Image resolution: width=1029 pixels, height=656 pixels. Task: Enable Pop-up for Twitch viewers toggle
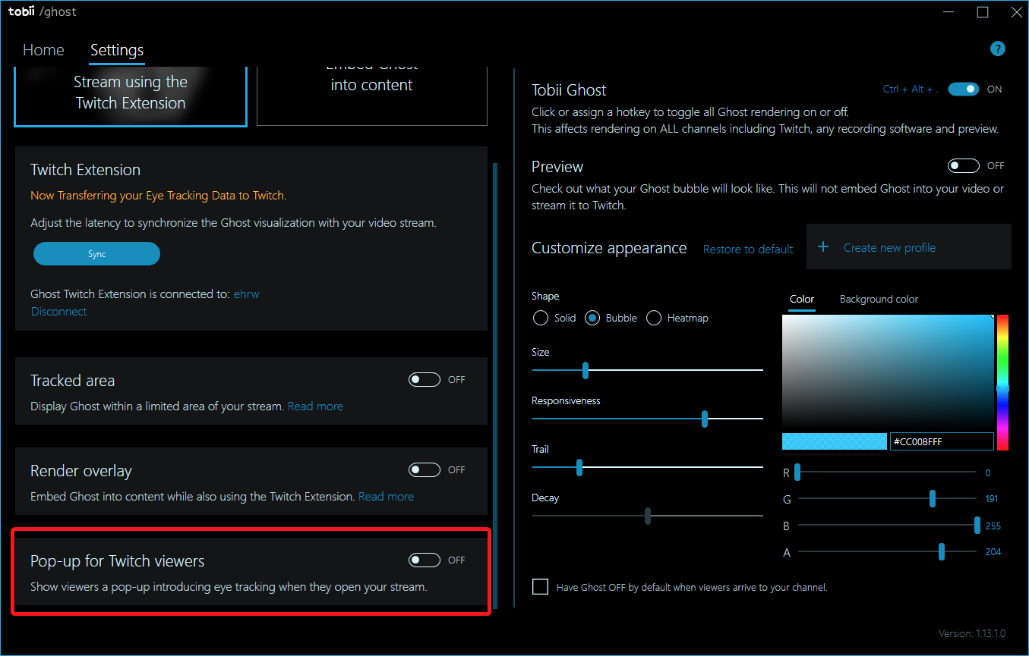[x=424, y=560]
